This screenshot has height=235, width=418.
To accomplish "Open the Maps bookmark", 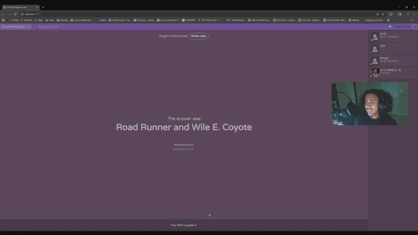I will tap(39, 20).
